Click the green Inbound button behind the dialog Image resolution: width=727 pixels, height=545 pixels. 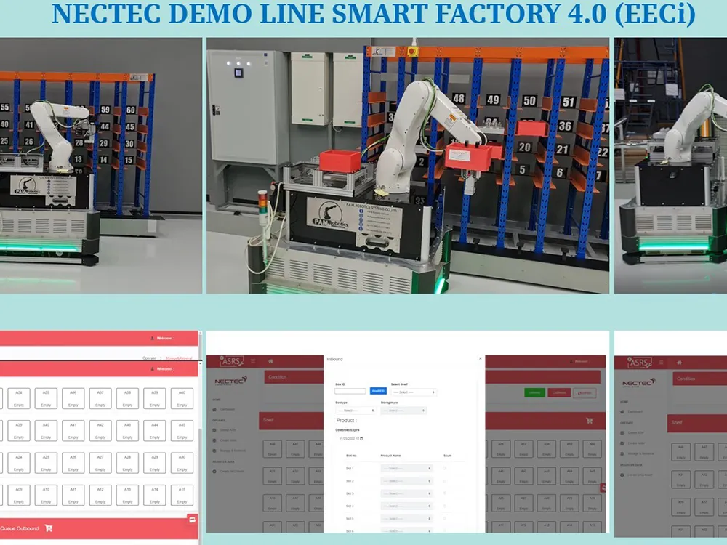pyautogui.click(x=534, y=393)
